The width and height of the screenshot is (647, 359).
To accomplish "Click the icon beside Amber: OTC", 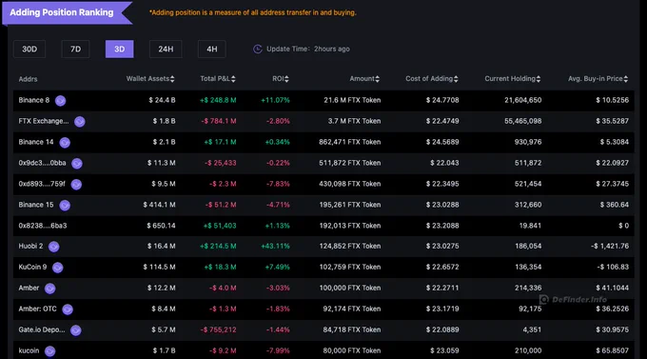I will [x=68, y=309].
